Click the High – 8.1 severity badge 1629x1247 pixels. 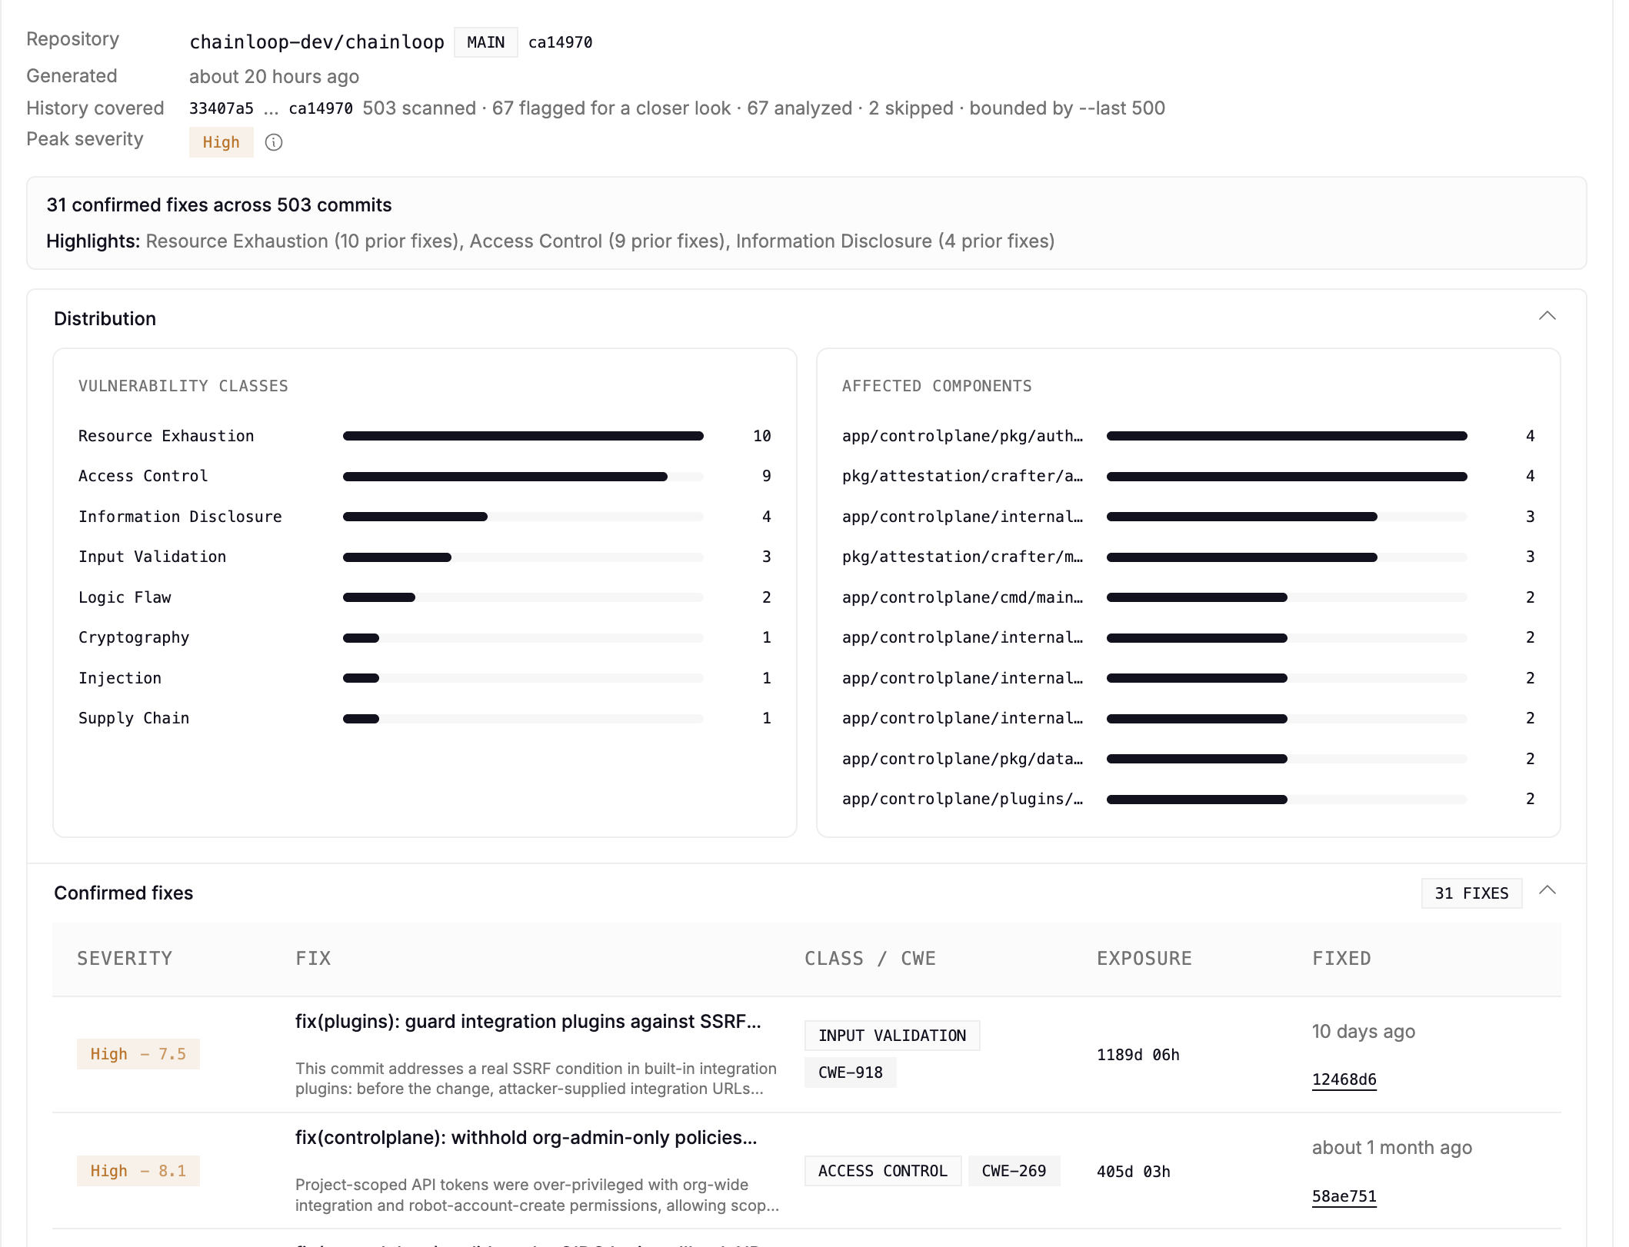coord(138,1171)
